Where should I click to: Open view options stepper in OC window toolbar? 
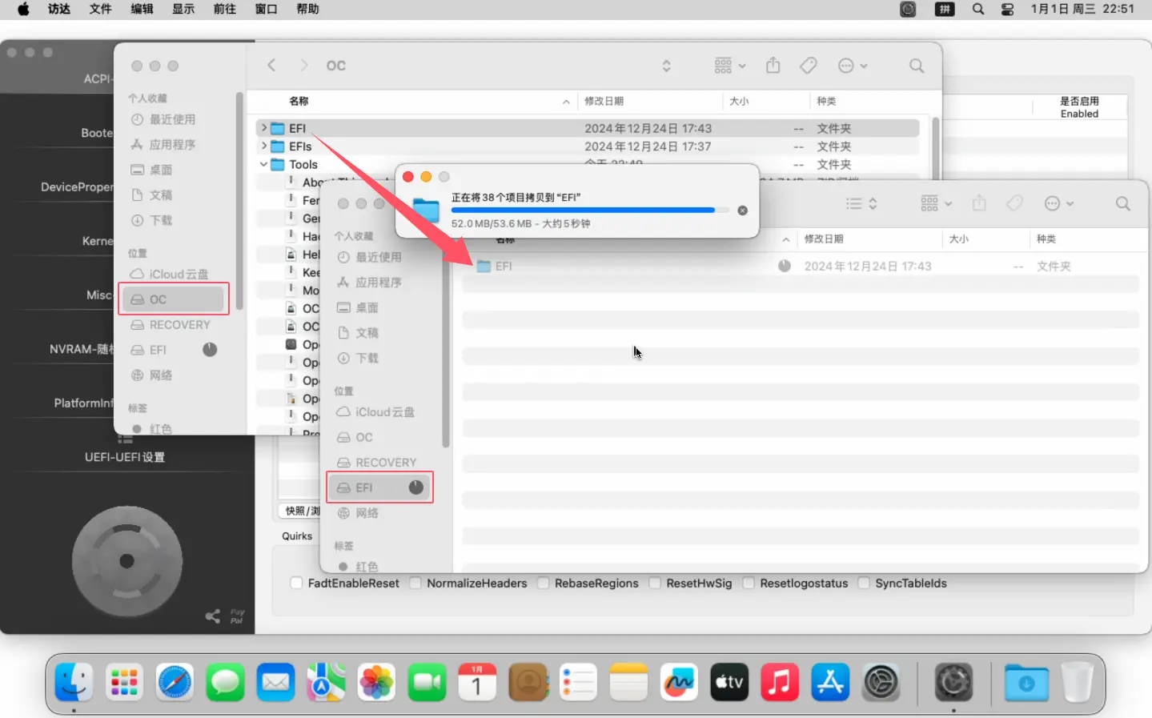pyautogui.click(x=666, y=66)
